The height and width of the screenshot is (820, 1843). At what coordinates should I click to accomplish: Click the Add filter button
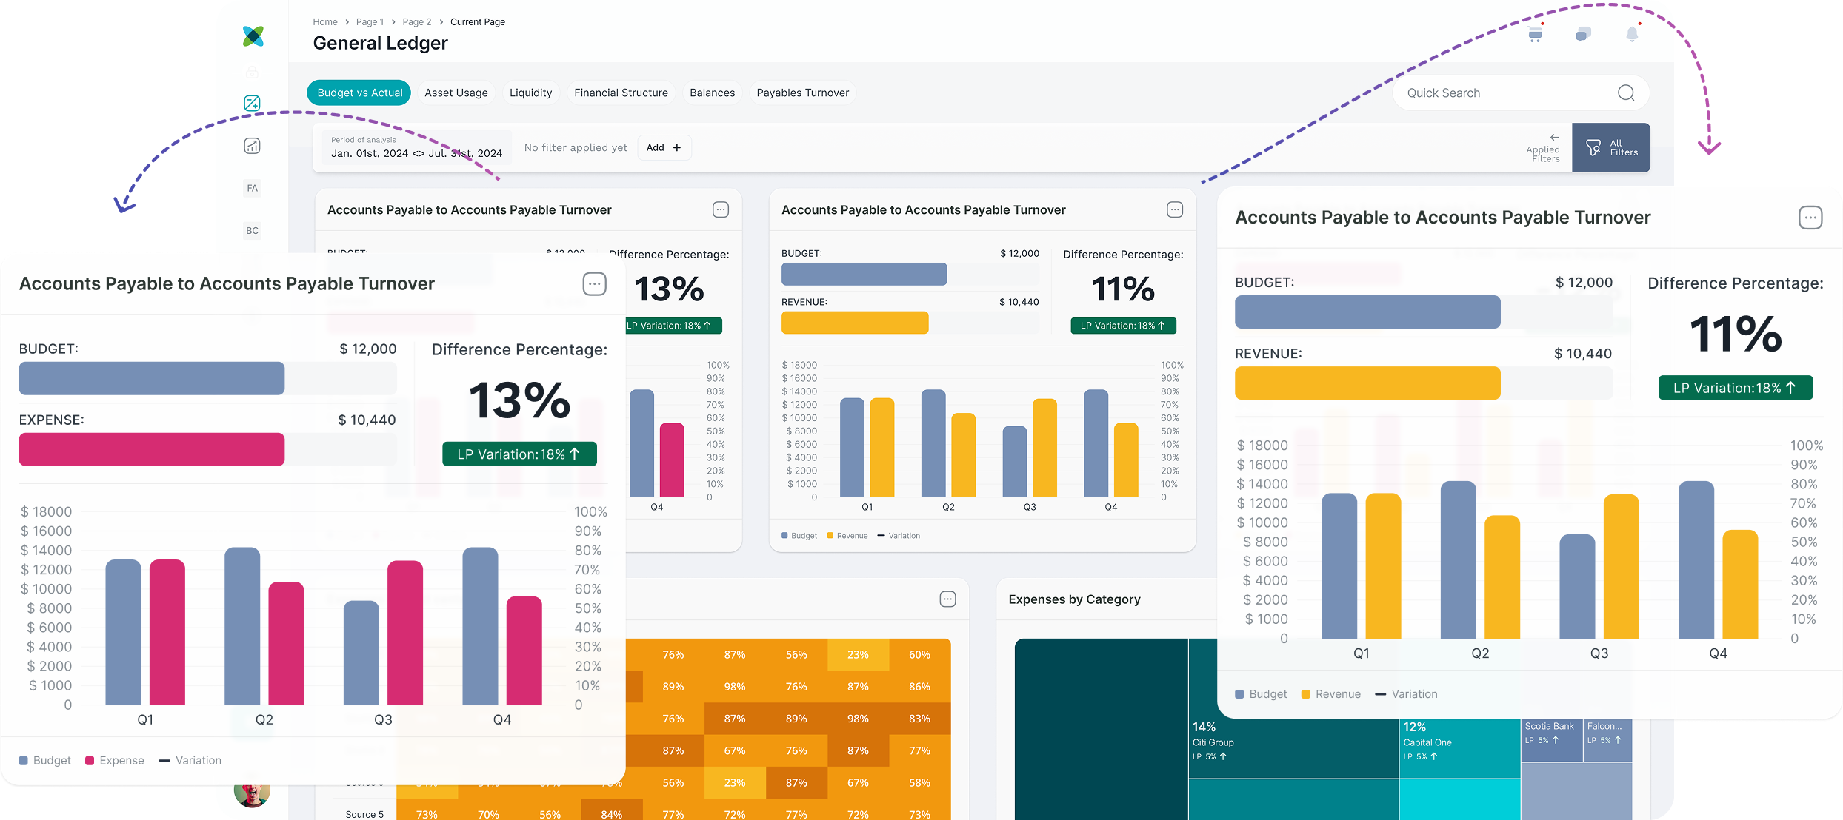click(664, 147)
